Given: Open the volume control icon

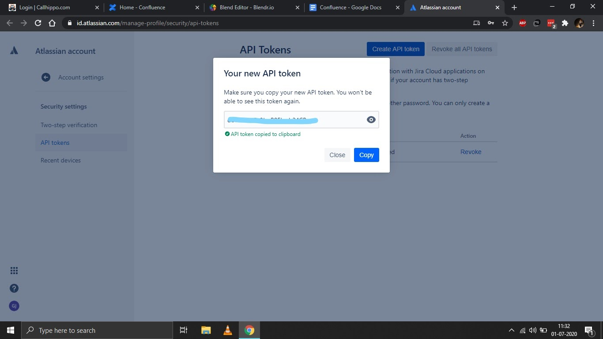Looking at the screenshot, I should (x=533, y=330).
